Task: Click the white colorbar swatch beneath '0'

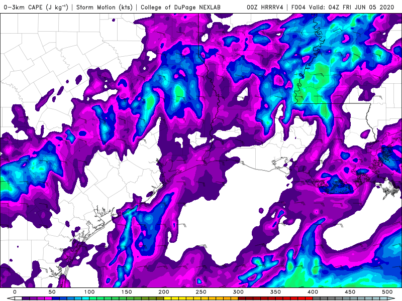Action: pyautogui.click(x=19, y=298)
